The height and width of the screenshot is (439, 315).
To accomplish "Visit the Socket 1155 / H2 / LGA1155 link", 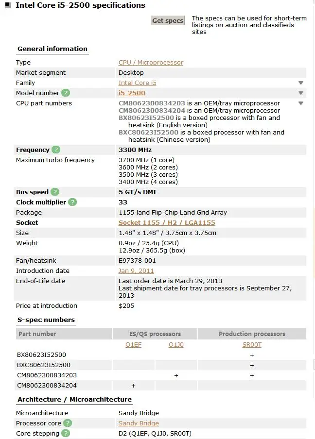I will 167,223.
